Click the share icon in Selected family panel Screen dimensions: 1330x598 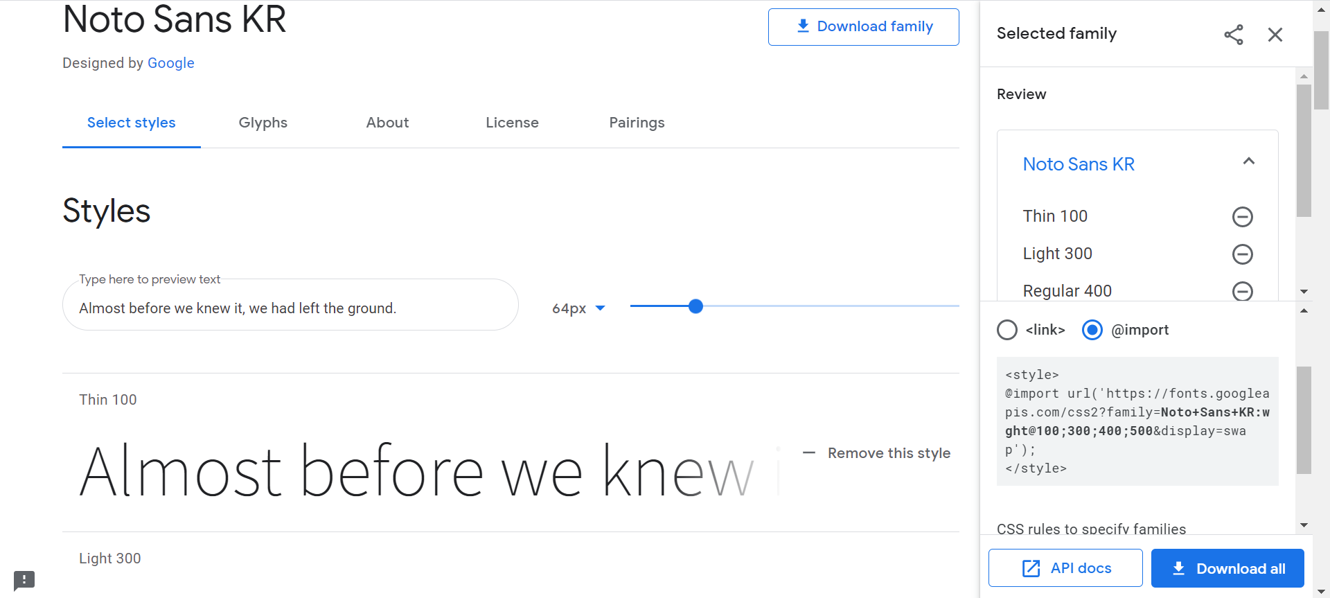(x=1233, y=35)
